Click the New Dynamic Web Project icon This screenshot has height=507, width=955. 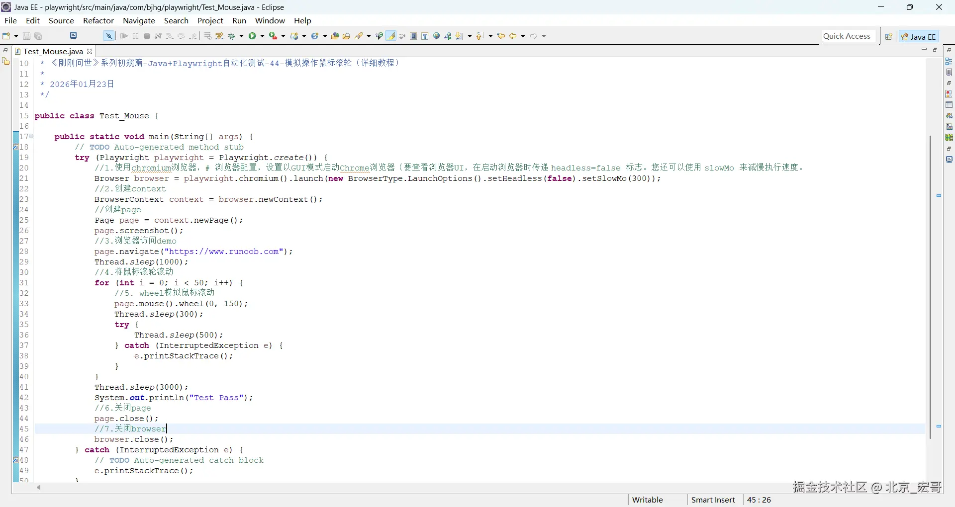point(295,36)
